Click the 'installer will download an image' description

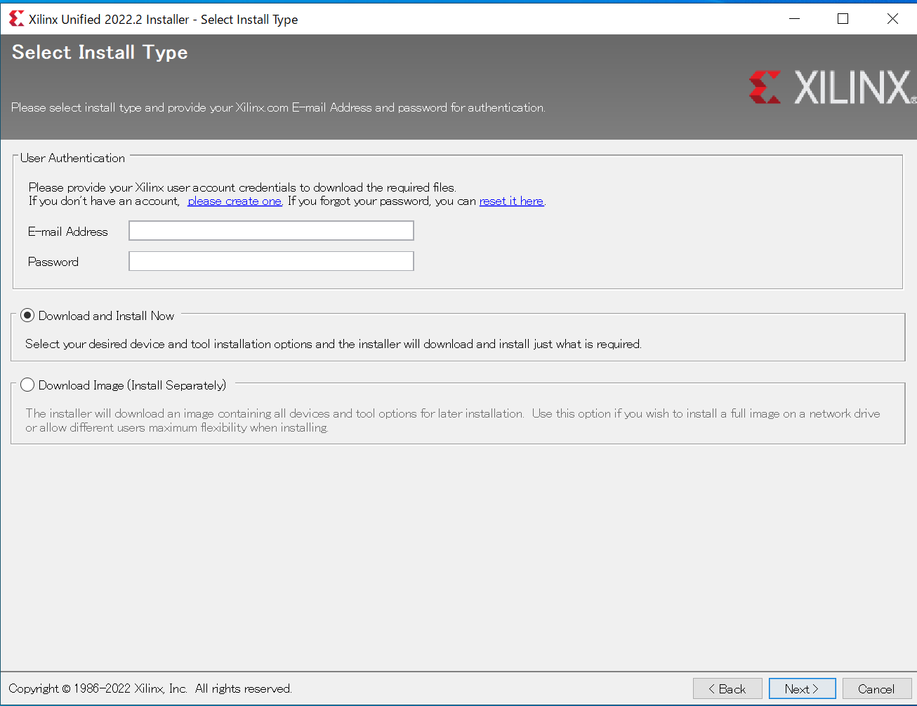point(453,420)
